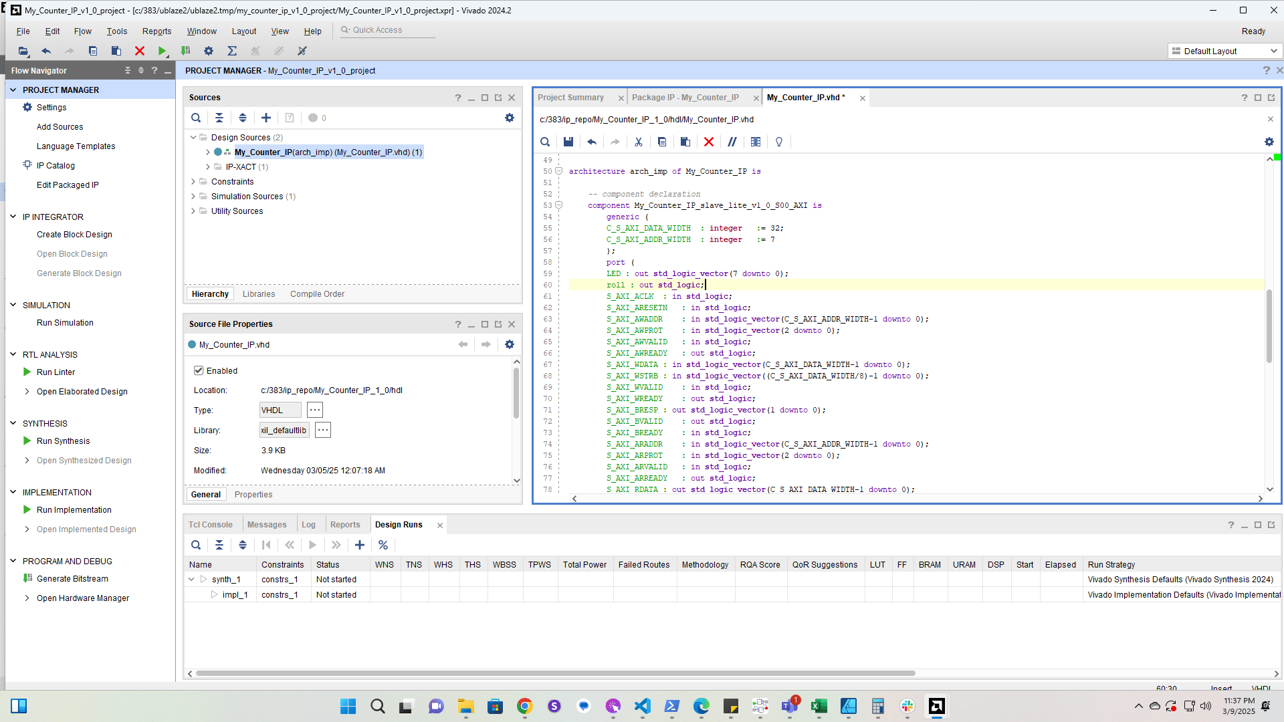Viewport: 1284px width, 722px height.
Task: Expand the Constraints folder in Sources
Action: click(x=193, y=182)
